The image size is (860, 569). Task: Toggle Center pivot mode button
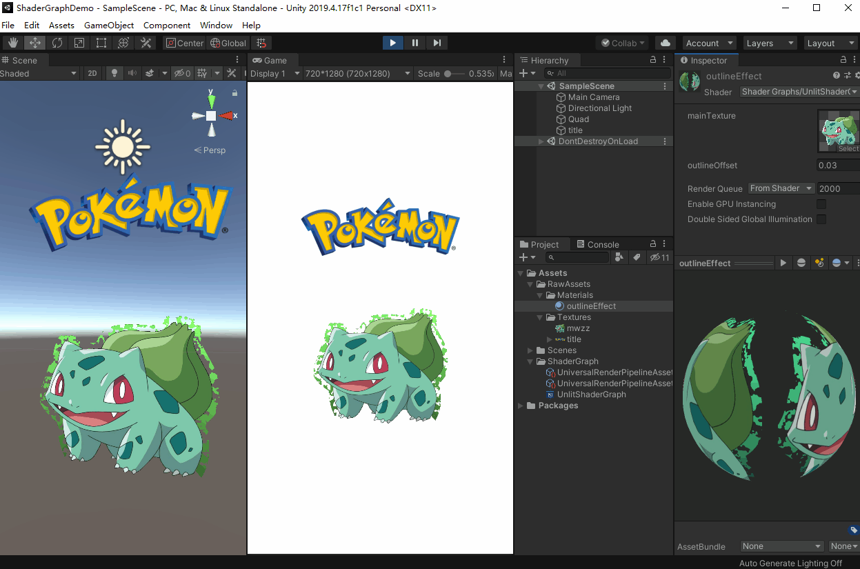(x=184, y=43)
